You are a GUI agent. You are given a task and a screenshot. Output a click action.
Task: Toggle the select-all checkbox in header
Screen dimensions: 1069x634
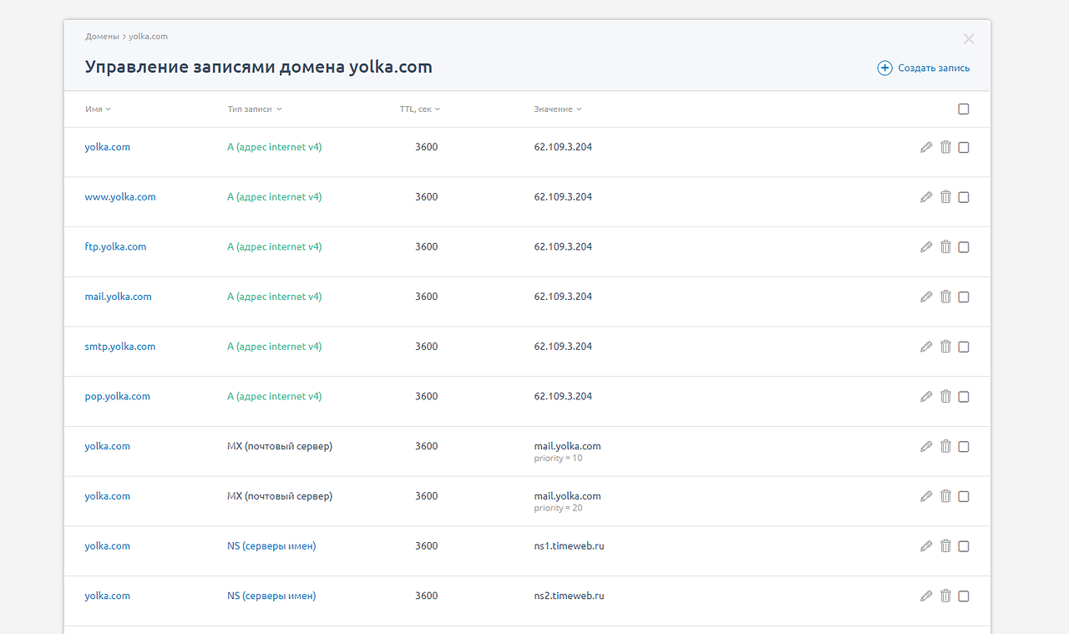pyautogui.click(x=964, y=109)
